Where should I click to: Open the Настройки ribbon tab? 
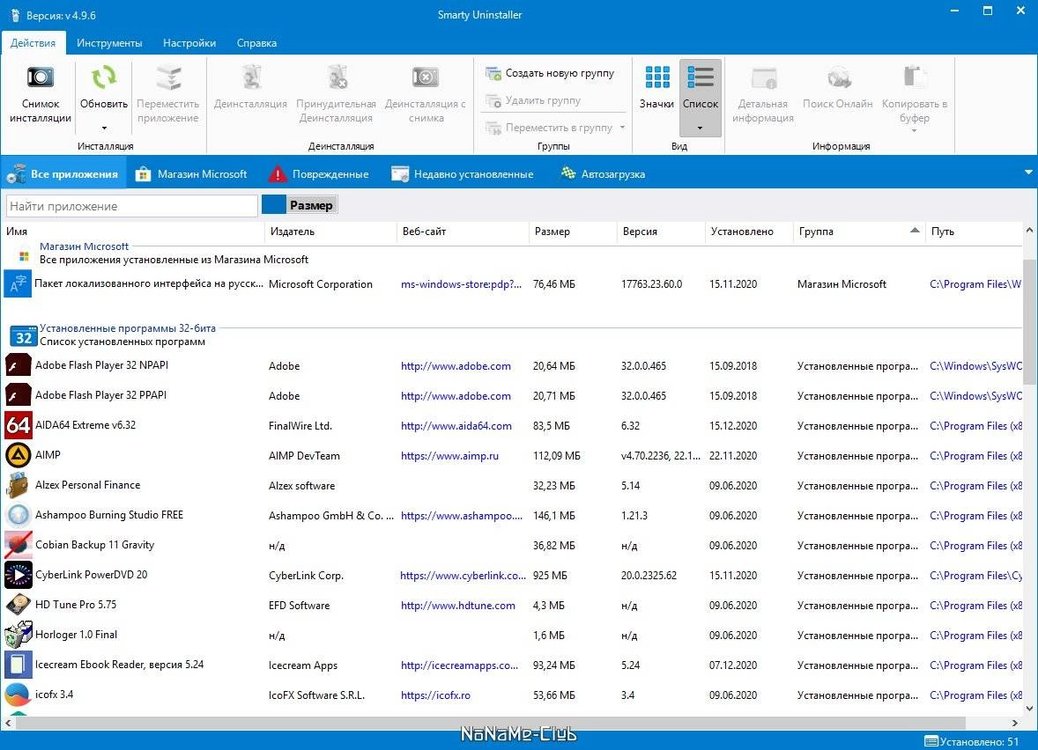[x=189, y=43]
